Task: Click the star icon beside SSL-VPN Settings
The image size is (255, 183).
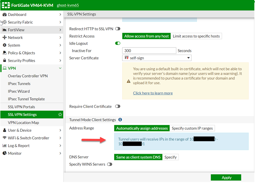Action: pos(60,115)
